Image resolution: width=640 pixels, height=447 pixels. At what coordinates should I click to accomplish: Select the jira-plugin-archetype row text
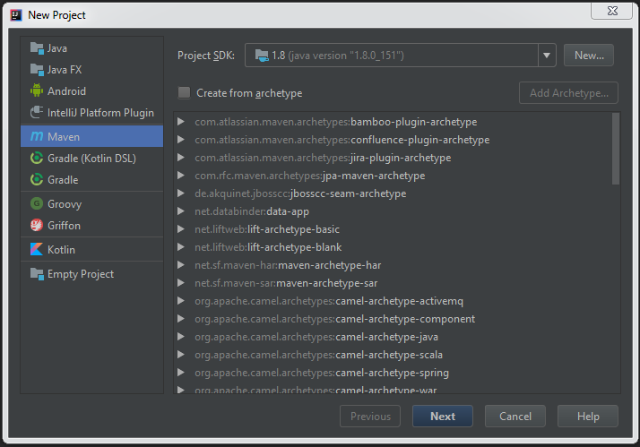(323, 158)
